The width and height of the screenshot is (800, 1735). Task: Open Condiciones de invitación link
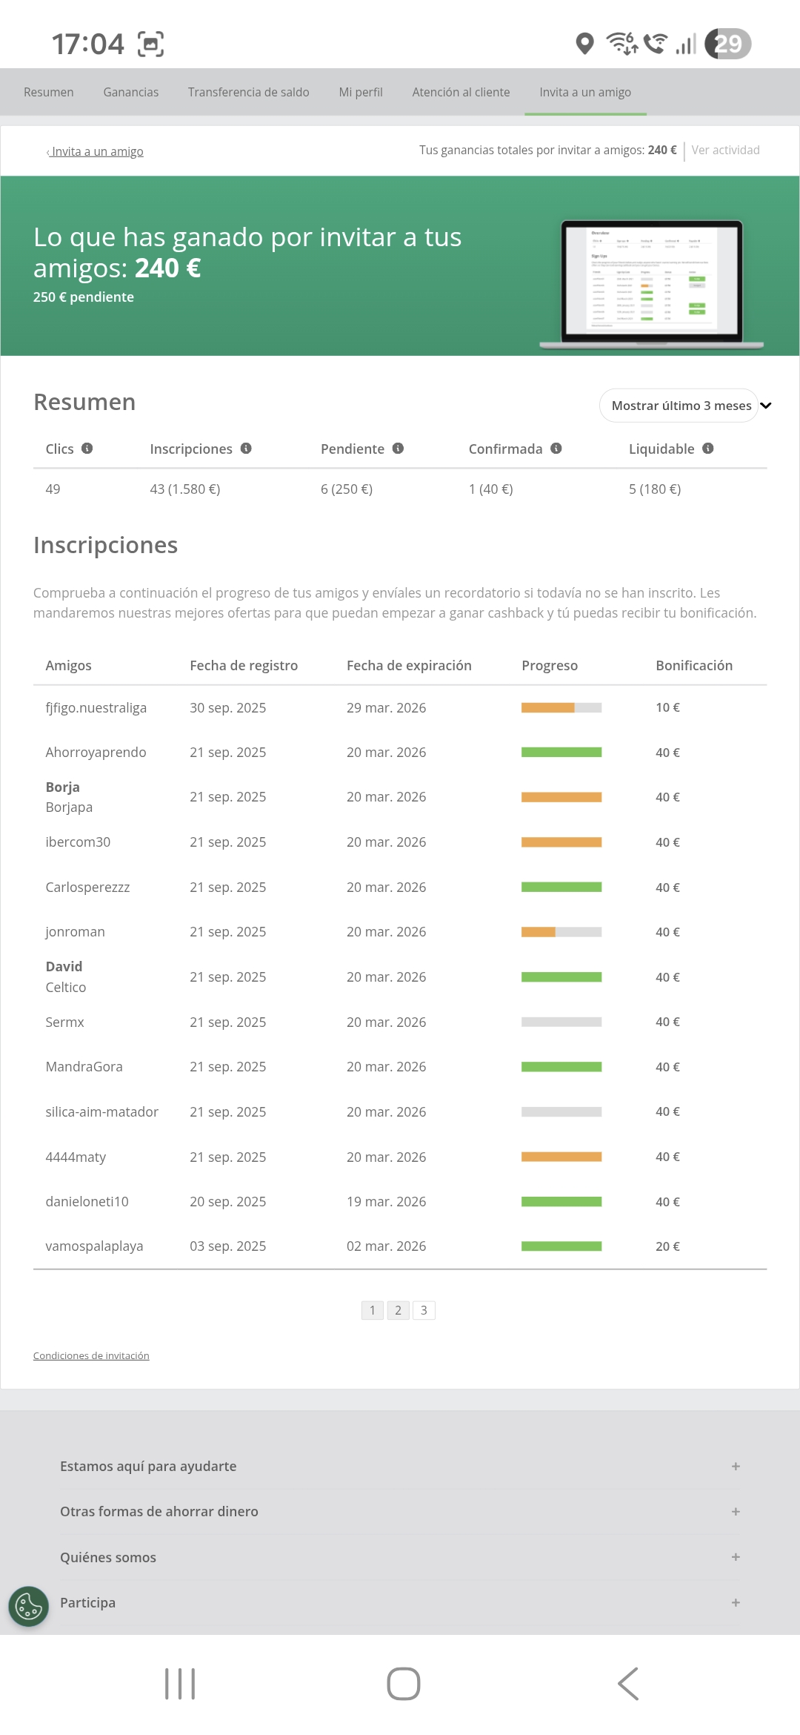(x=91, y=1355)
